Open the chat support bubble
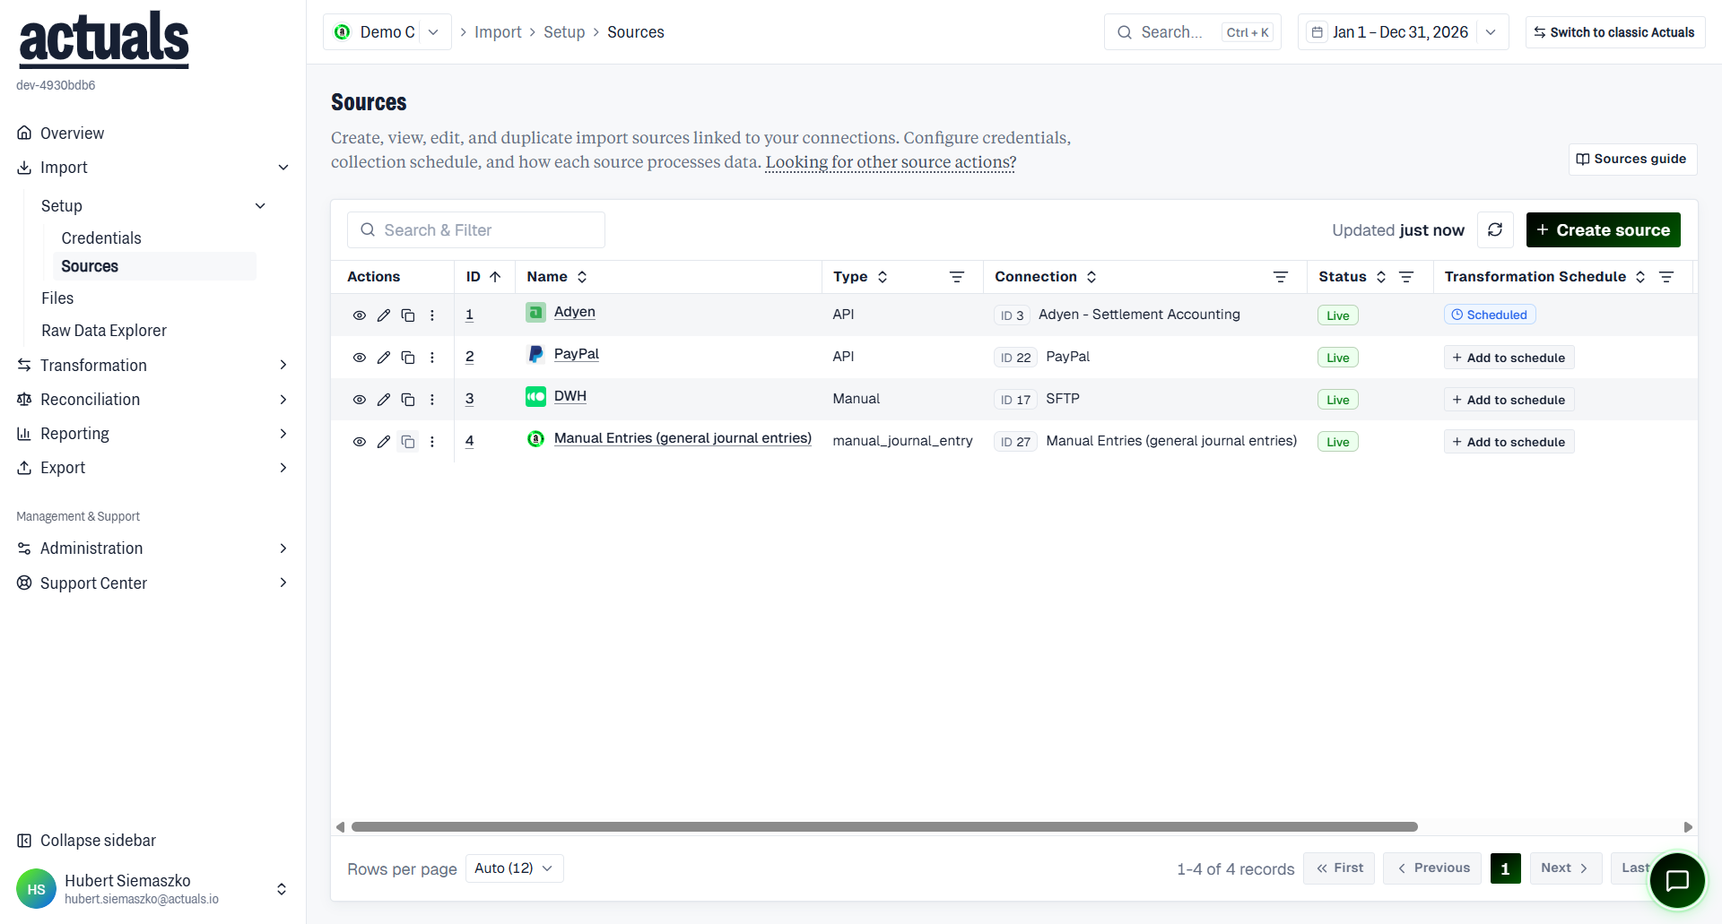Viewport: 1722px width, 924px height. tap(1677, 881)
